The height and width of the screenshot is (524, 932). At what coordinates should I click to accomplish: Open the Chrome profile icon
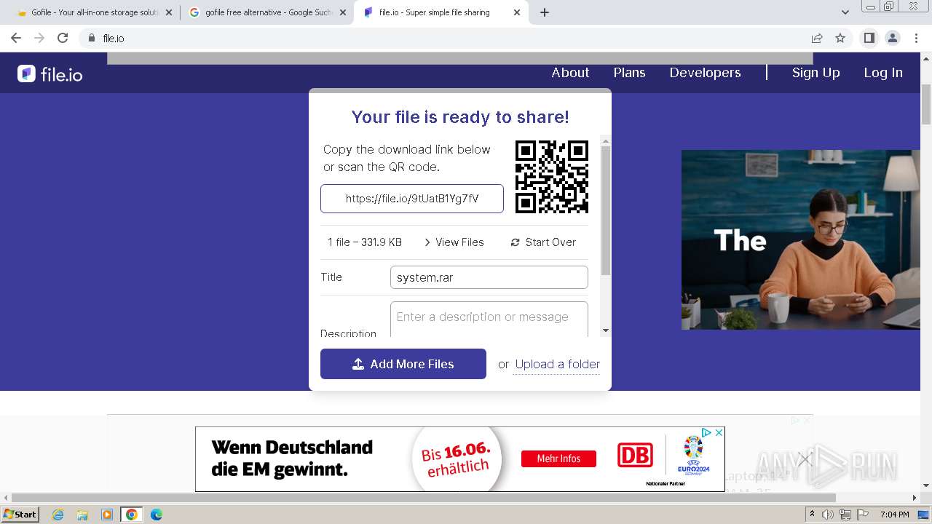pyautogui.click(x=892, y=38)
